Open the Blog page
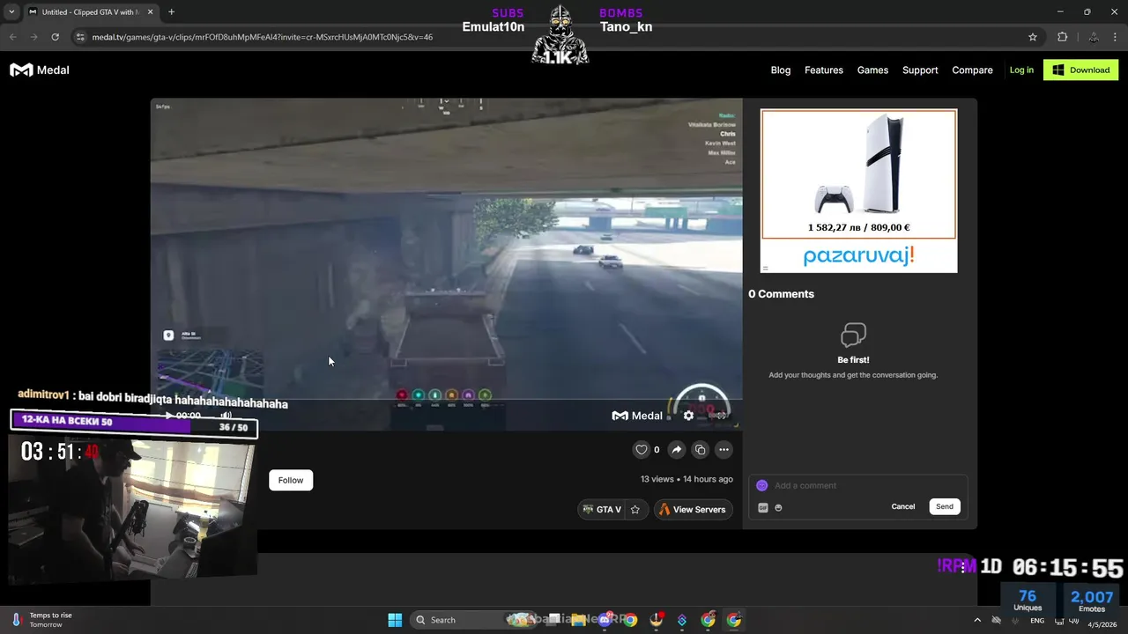 point(781,70)
